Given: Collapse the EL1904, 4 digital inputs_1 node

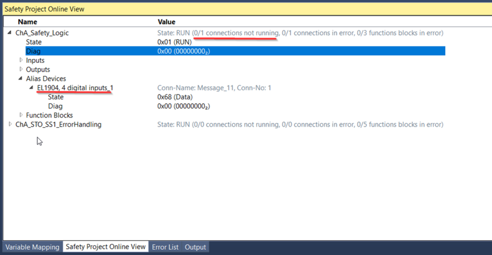Looking at the screenshot, I should tap(31, 88).
